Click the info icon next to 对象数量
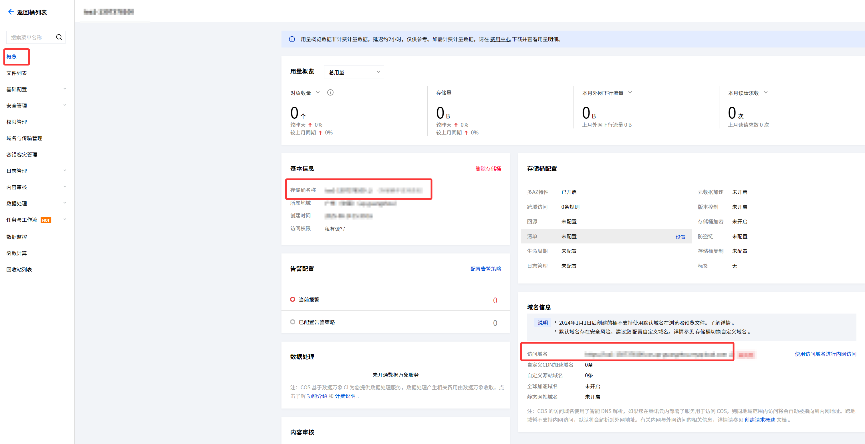The height and width of the screenshot is (444, 865). 330,93
